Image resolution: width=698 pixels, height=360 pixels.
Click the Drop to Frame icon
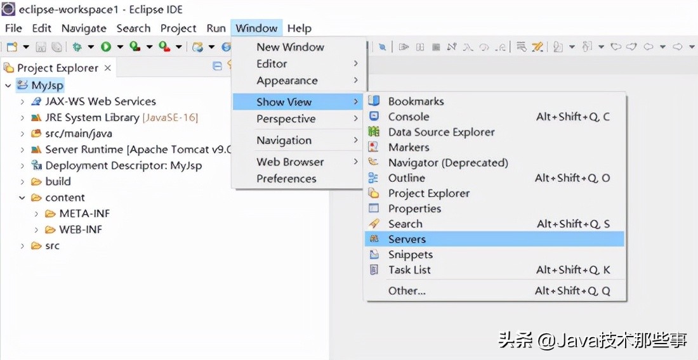point(521,47)
